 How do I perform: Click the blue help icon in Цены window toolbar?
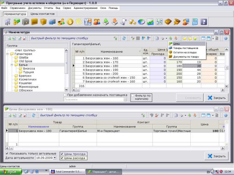pos(226,115)
